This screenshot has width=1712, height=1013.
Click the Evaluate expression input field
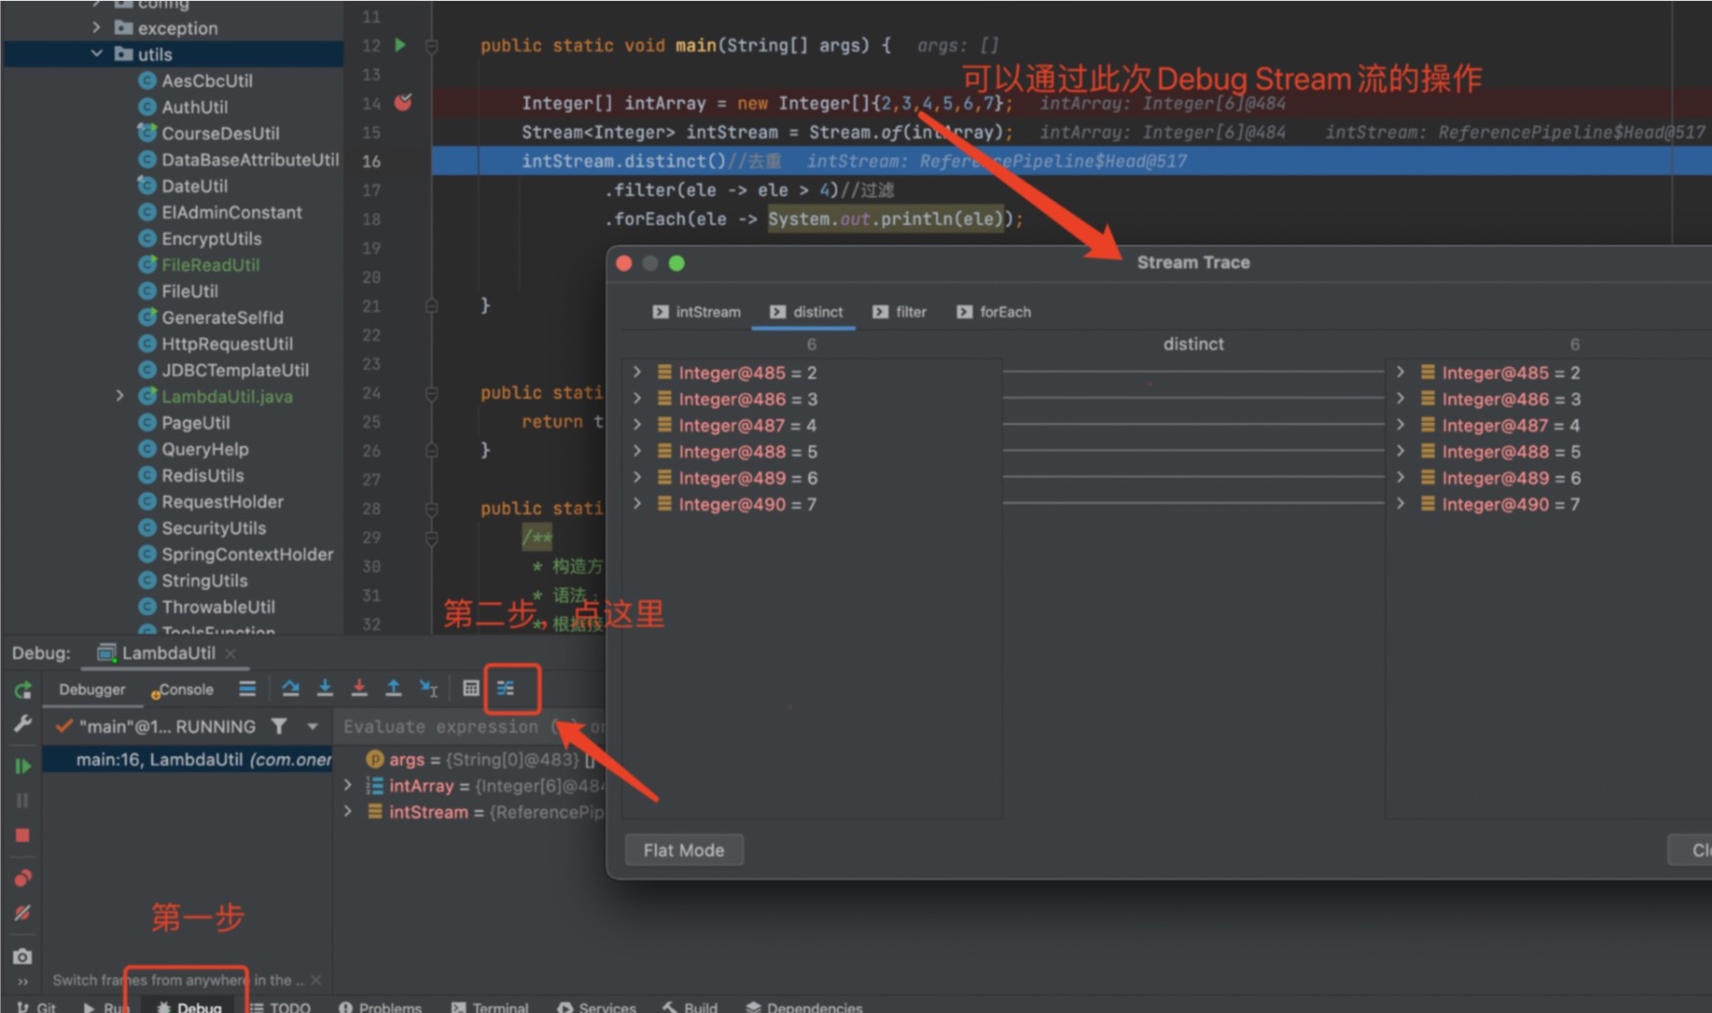click(x=471, y=727)
